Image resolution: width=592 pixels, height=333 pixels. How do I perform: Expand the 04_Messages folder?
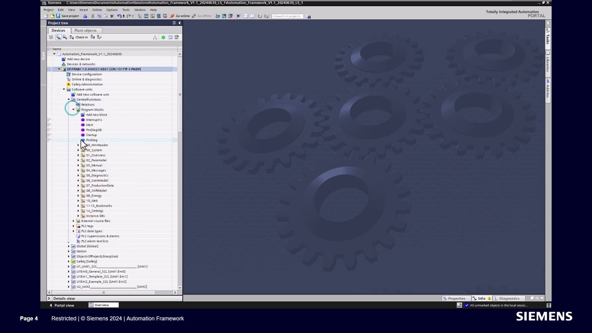tap(78, 171)
